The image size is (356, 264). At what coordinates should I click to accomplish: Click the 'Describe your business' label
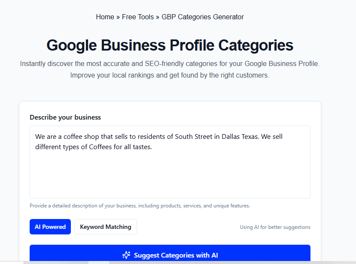[x=65, y=117]
